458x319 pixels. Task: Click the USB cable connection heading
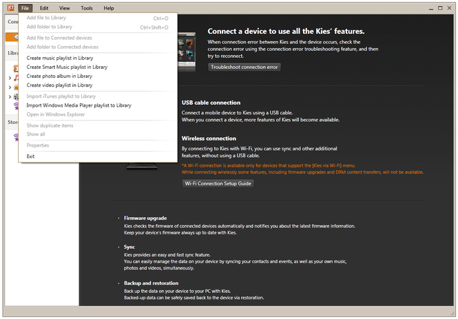(211, 103)
